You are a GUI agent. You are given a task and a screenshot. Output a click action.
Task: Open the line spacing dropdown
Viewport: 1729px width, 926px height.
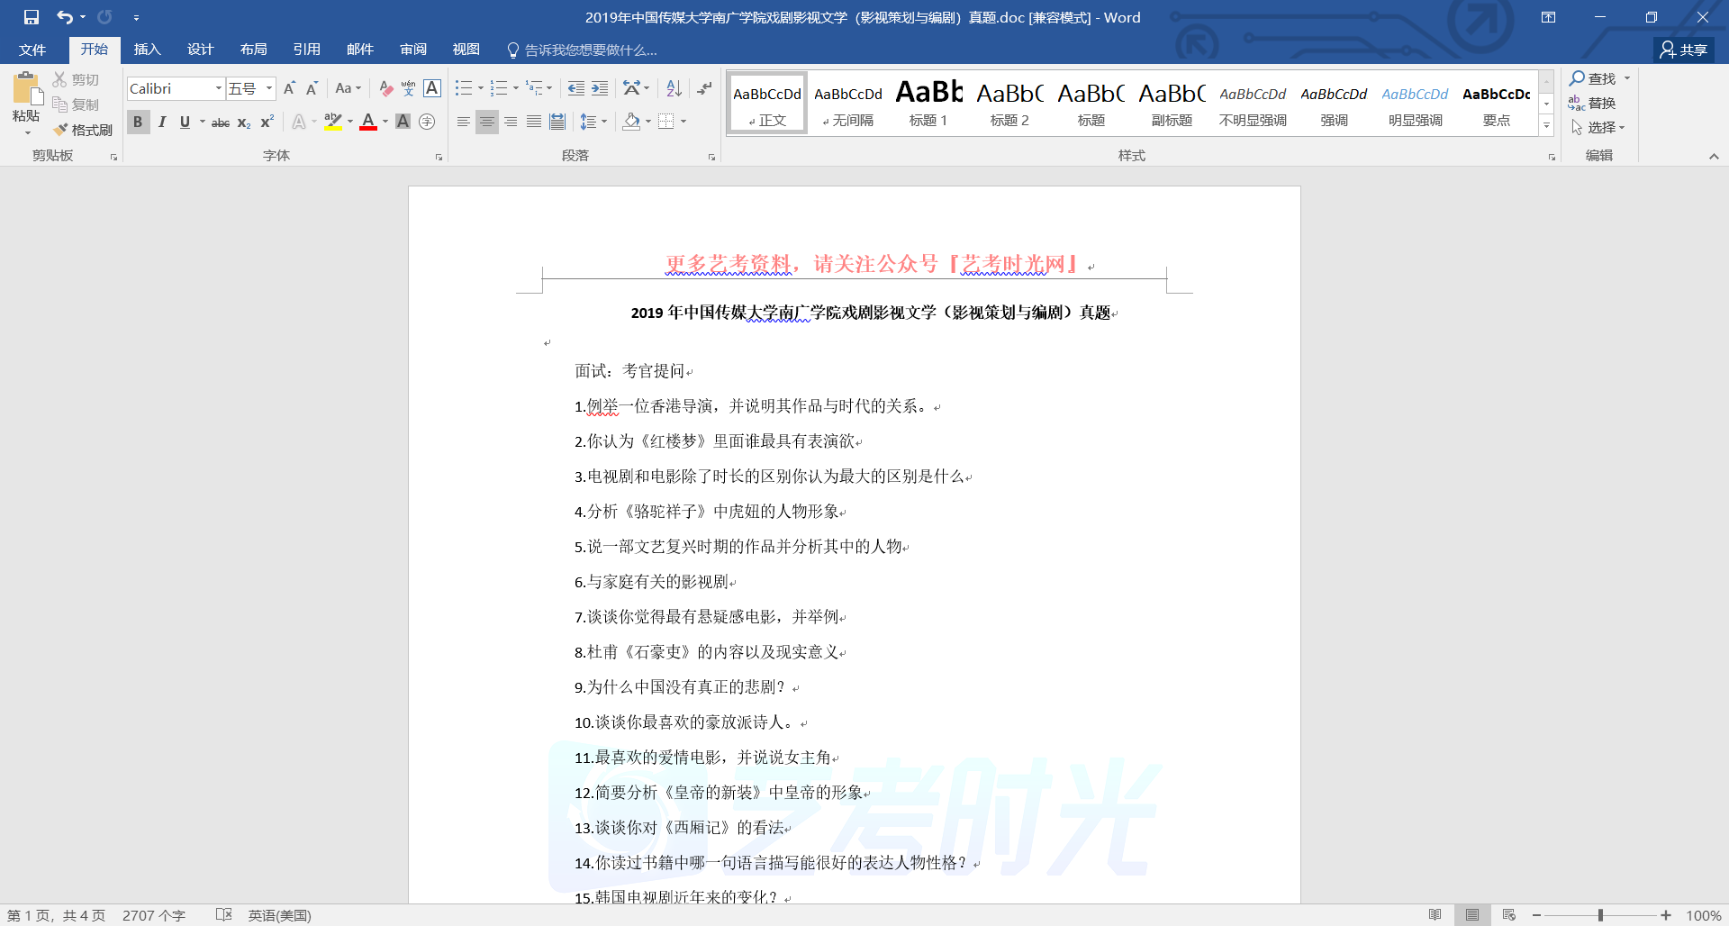pyautogui.click(x=593, y=122)
